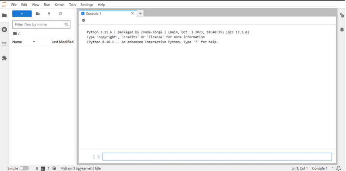Open the Run menu

click(x=47, y=5)
